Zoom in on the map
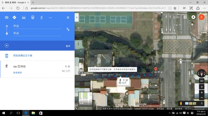208x116 pixels. pyautogui.click(x=202, y=92)
